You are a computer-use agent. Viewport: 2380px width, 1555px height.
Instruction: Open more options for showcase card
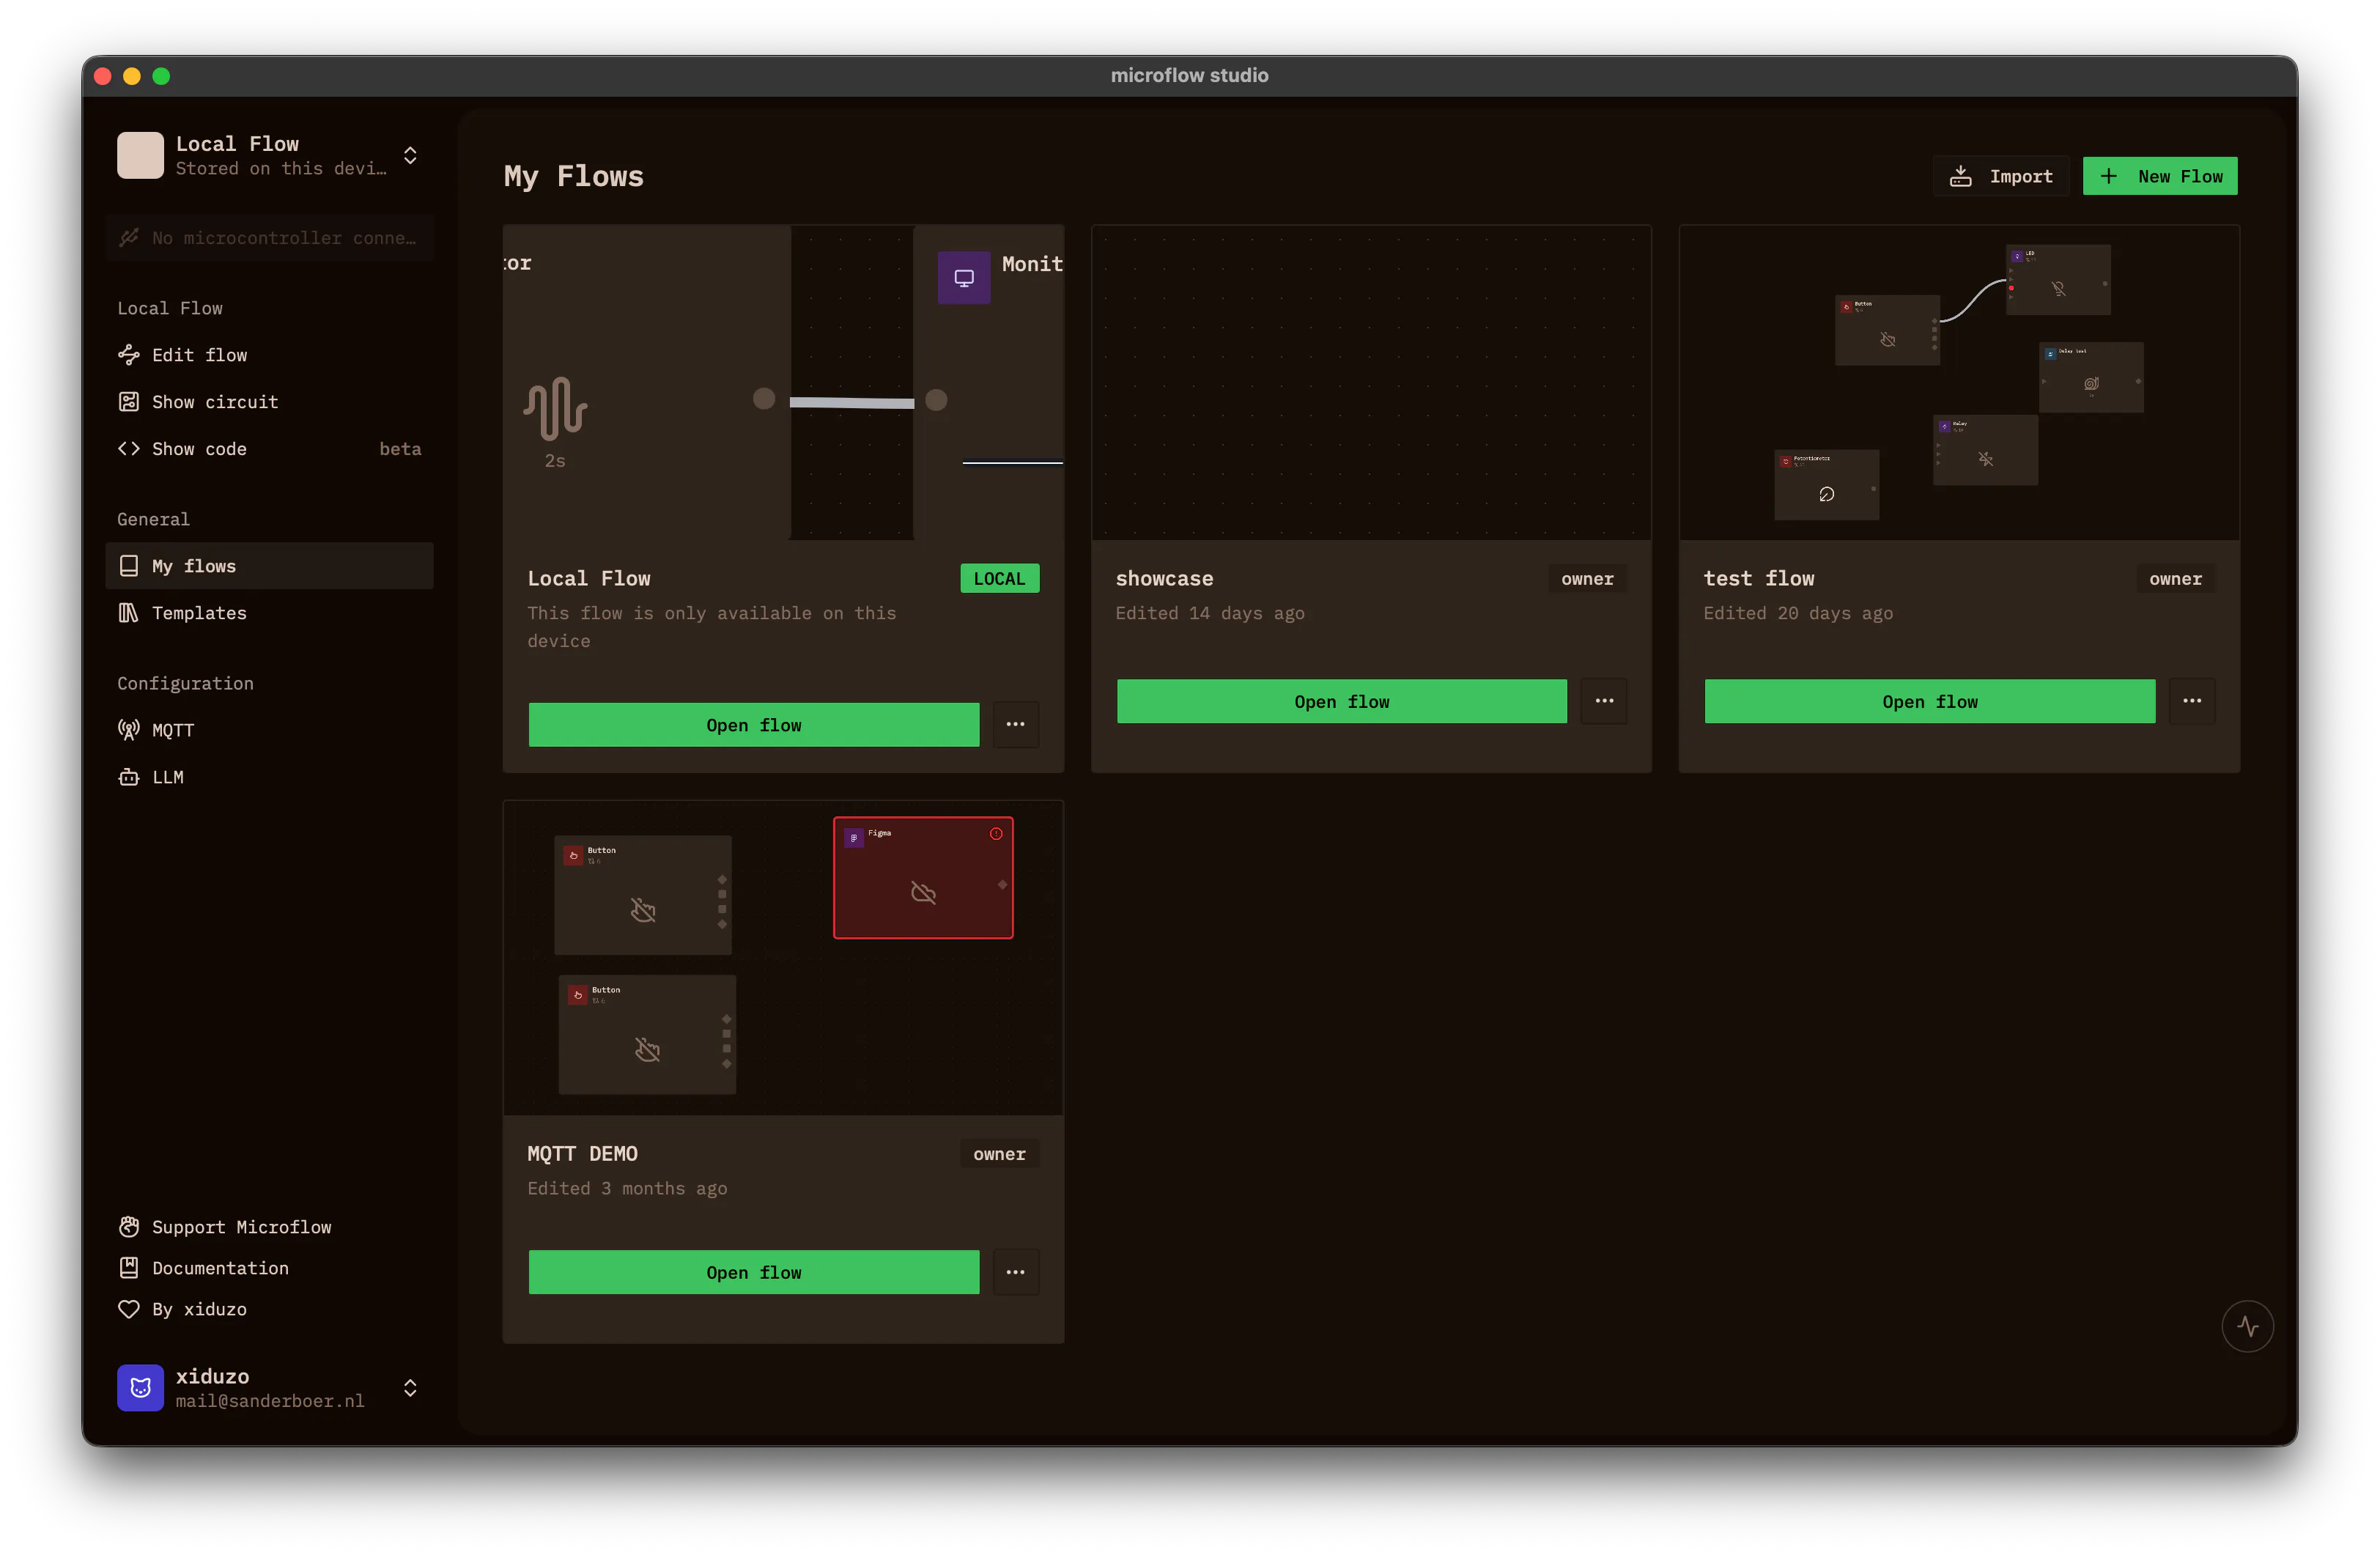click(1604, 701)
